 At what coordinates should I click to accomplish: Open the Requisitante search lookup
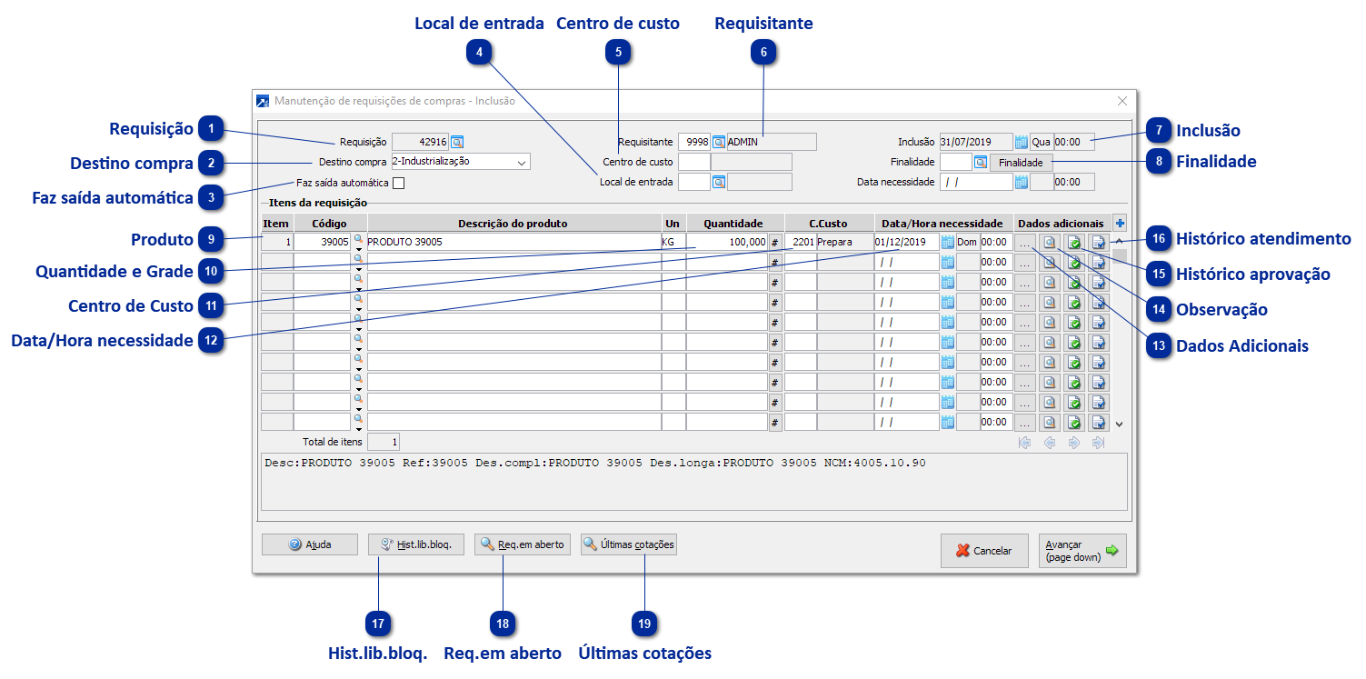click(x=718, y=142)
